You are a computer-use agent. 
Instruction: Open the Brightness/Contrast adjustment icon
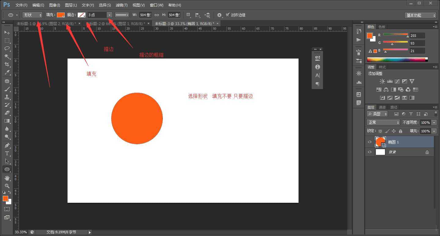(382, 81)
